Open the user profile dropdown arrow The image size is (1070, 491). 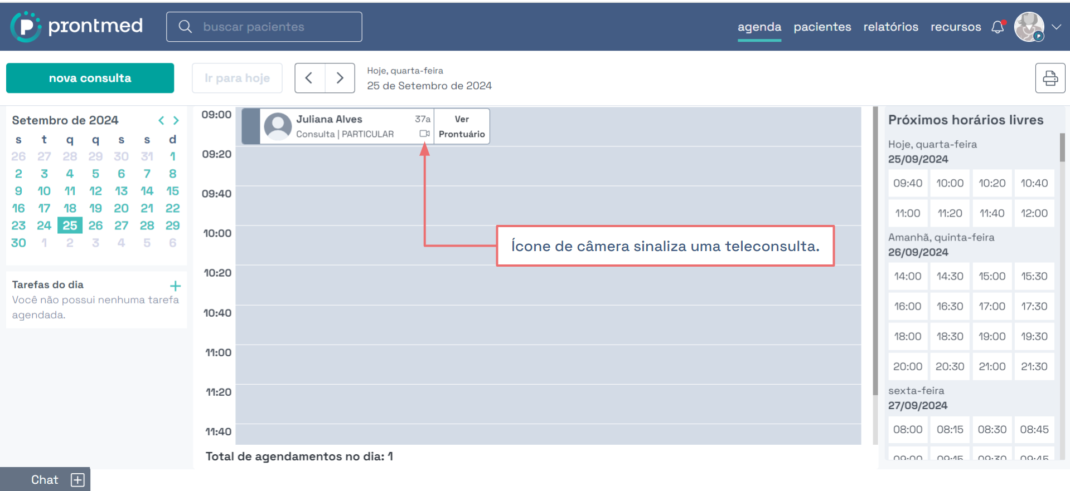(1056, 27)
